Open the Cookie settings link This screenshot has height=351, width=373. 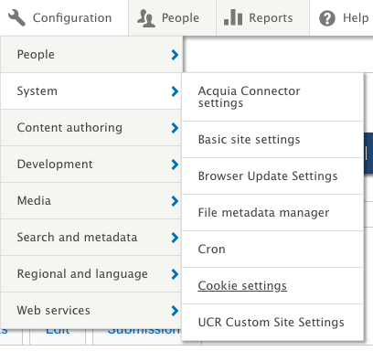(x=242, y=286)
